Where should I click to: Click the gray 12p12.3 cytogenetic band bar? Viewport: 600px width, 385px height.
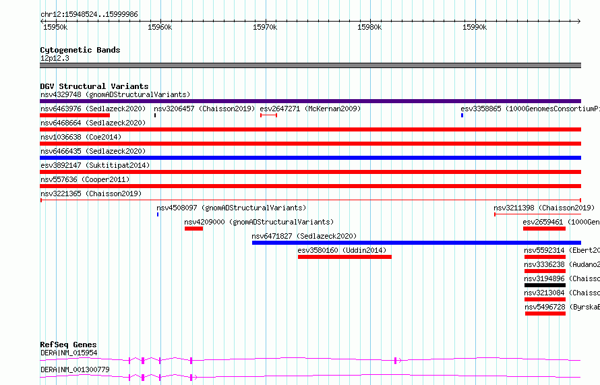coord(310,65)
